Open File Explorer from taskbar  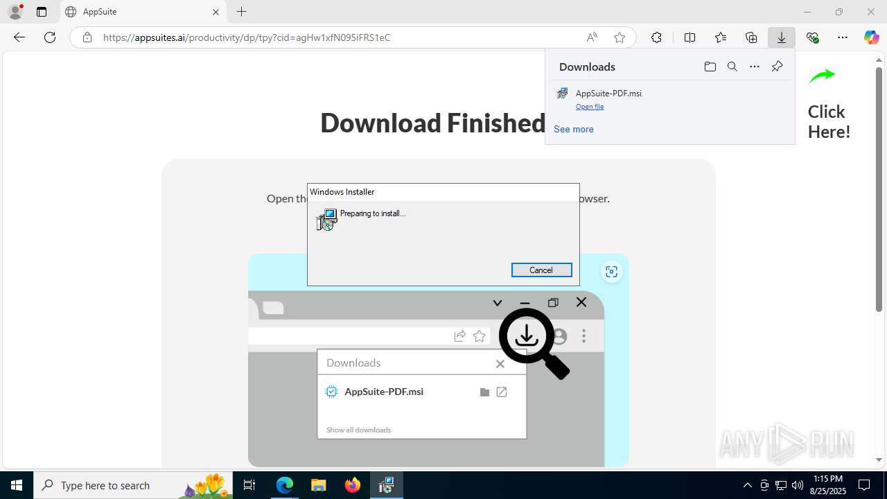point(319,485)
